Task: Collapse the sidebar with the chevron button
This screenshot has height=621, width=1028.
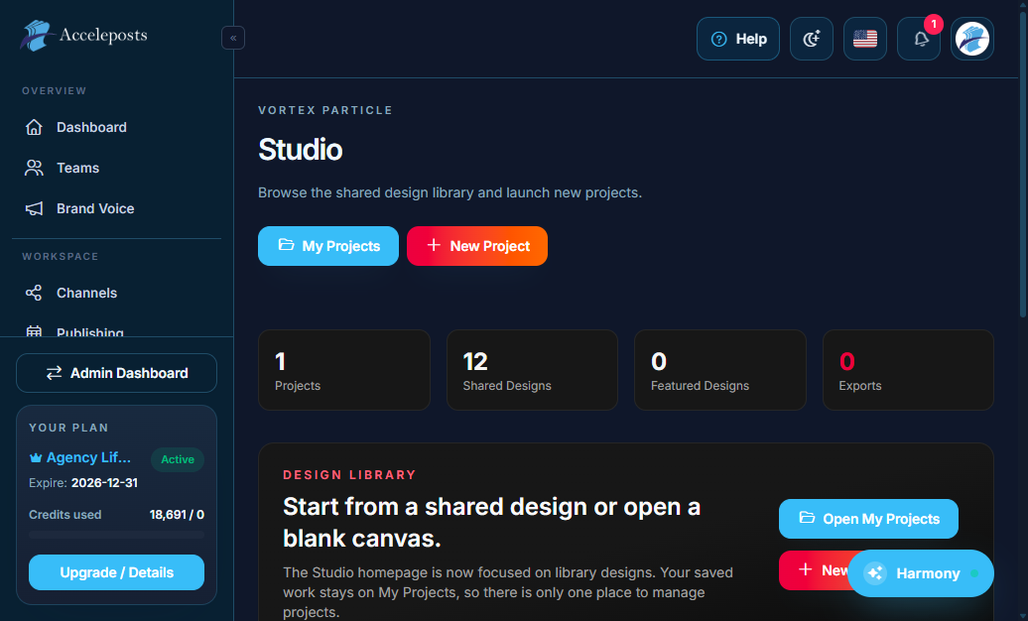Action: 233,38
